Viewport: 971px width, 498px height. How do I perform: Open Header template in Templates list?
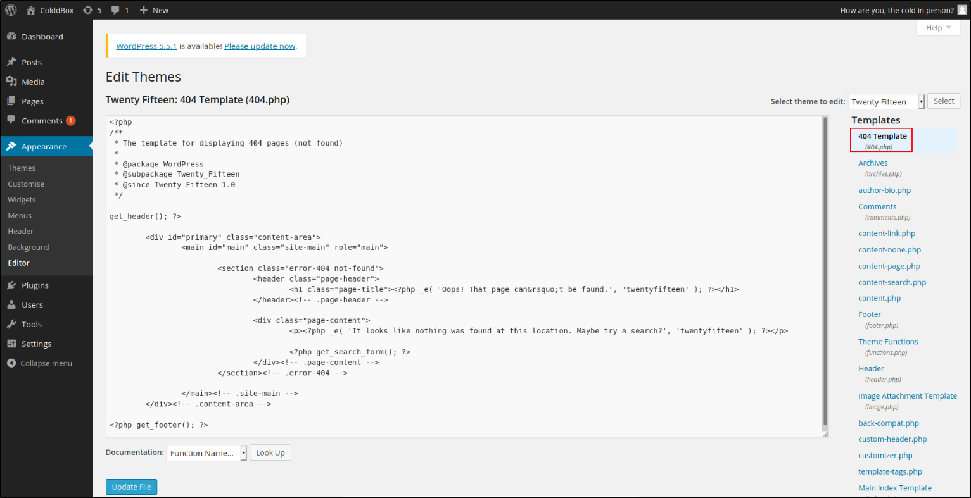pyautogui.click(x=871, y=369)
